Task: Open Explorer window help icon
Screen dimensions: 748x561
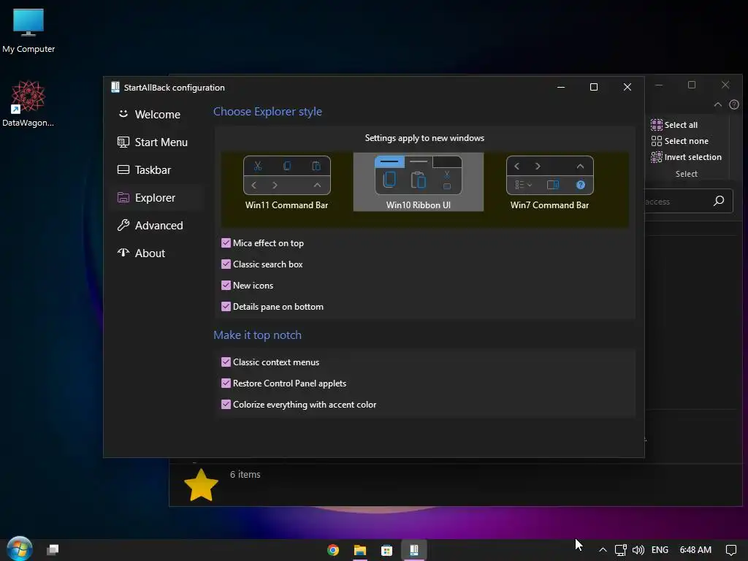Action: tap(734, 104)
